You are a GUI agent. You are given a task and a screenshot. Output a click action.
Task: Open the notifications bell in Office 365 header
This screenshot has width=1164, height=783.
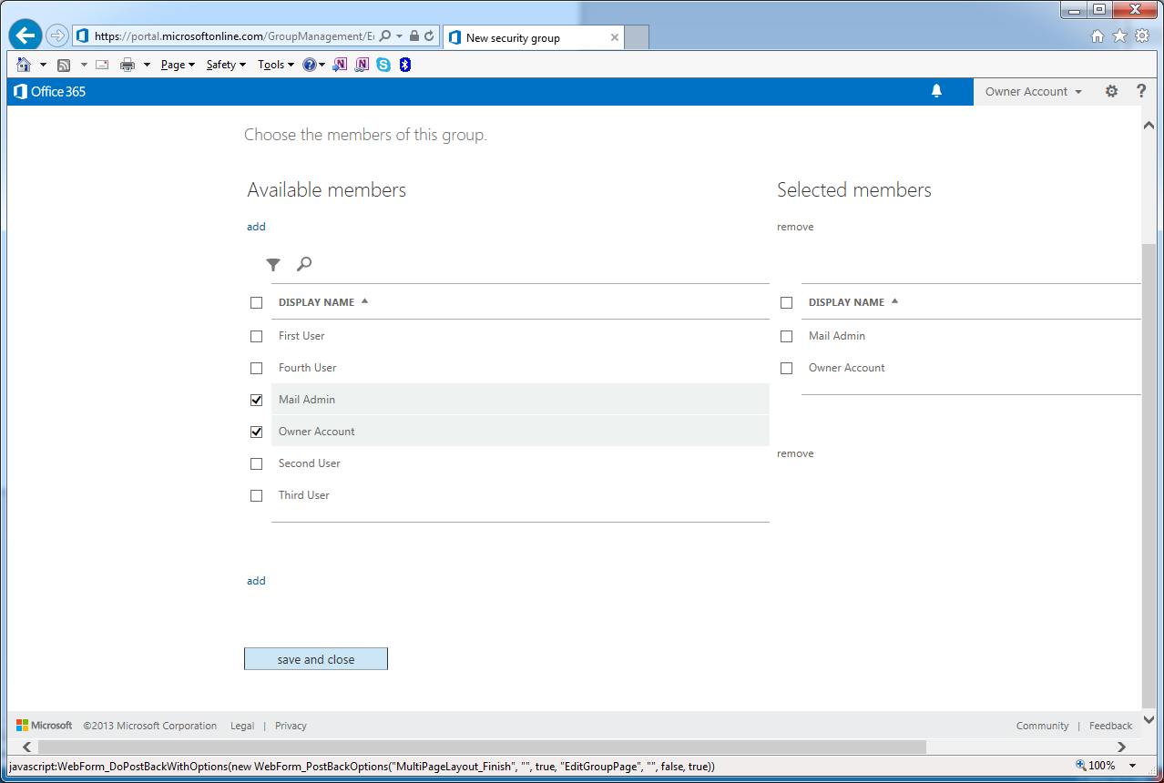click(x=936, y=91)
